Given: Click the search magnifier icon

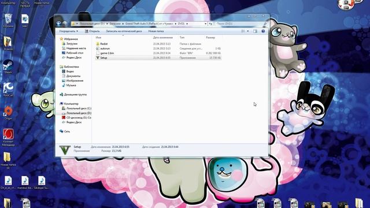Looking at the screenshot, I should pyautogui.click(x=265, y=24).
